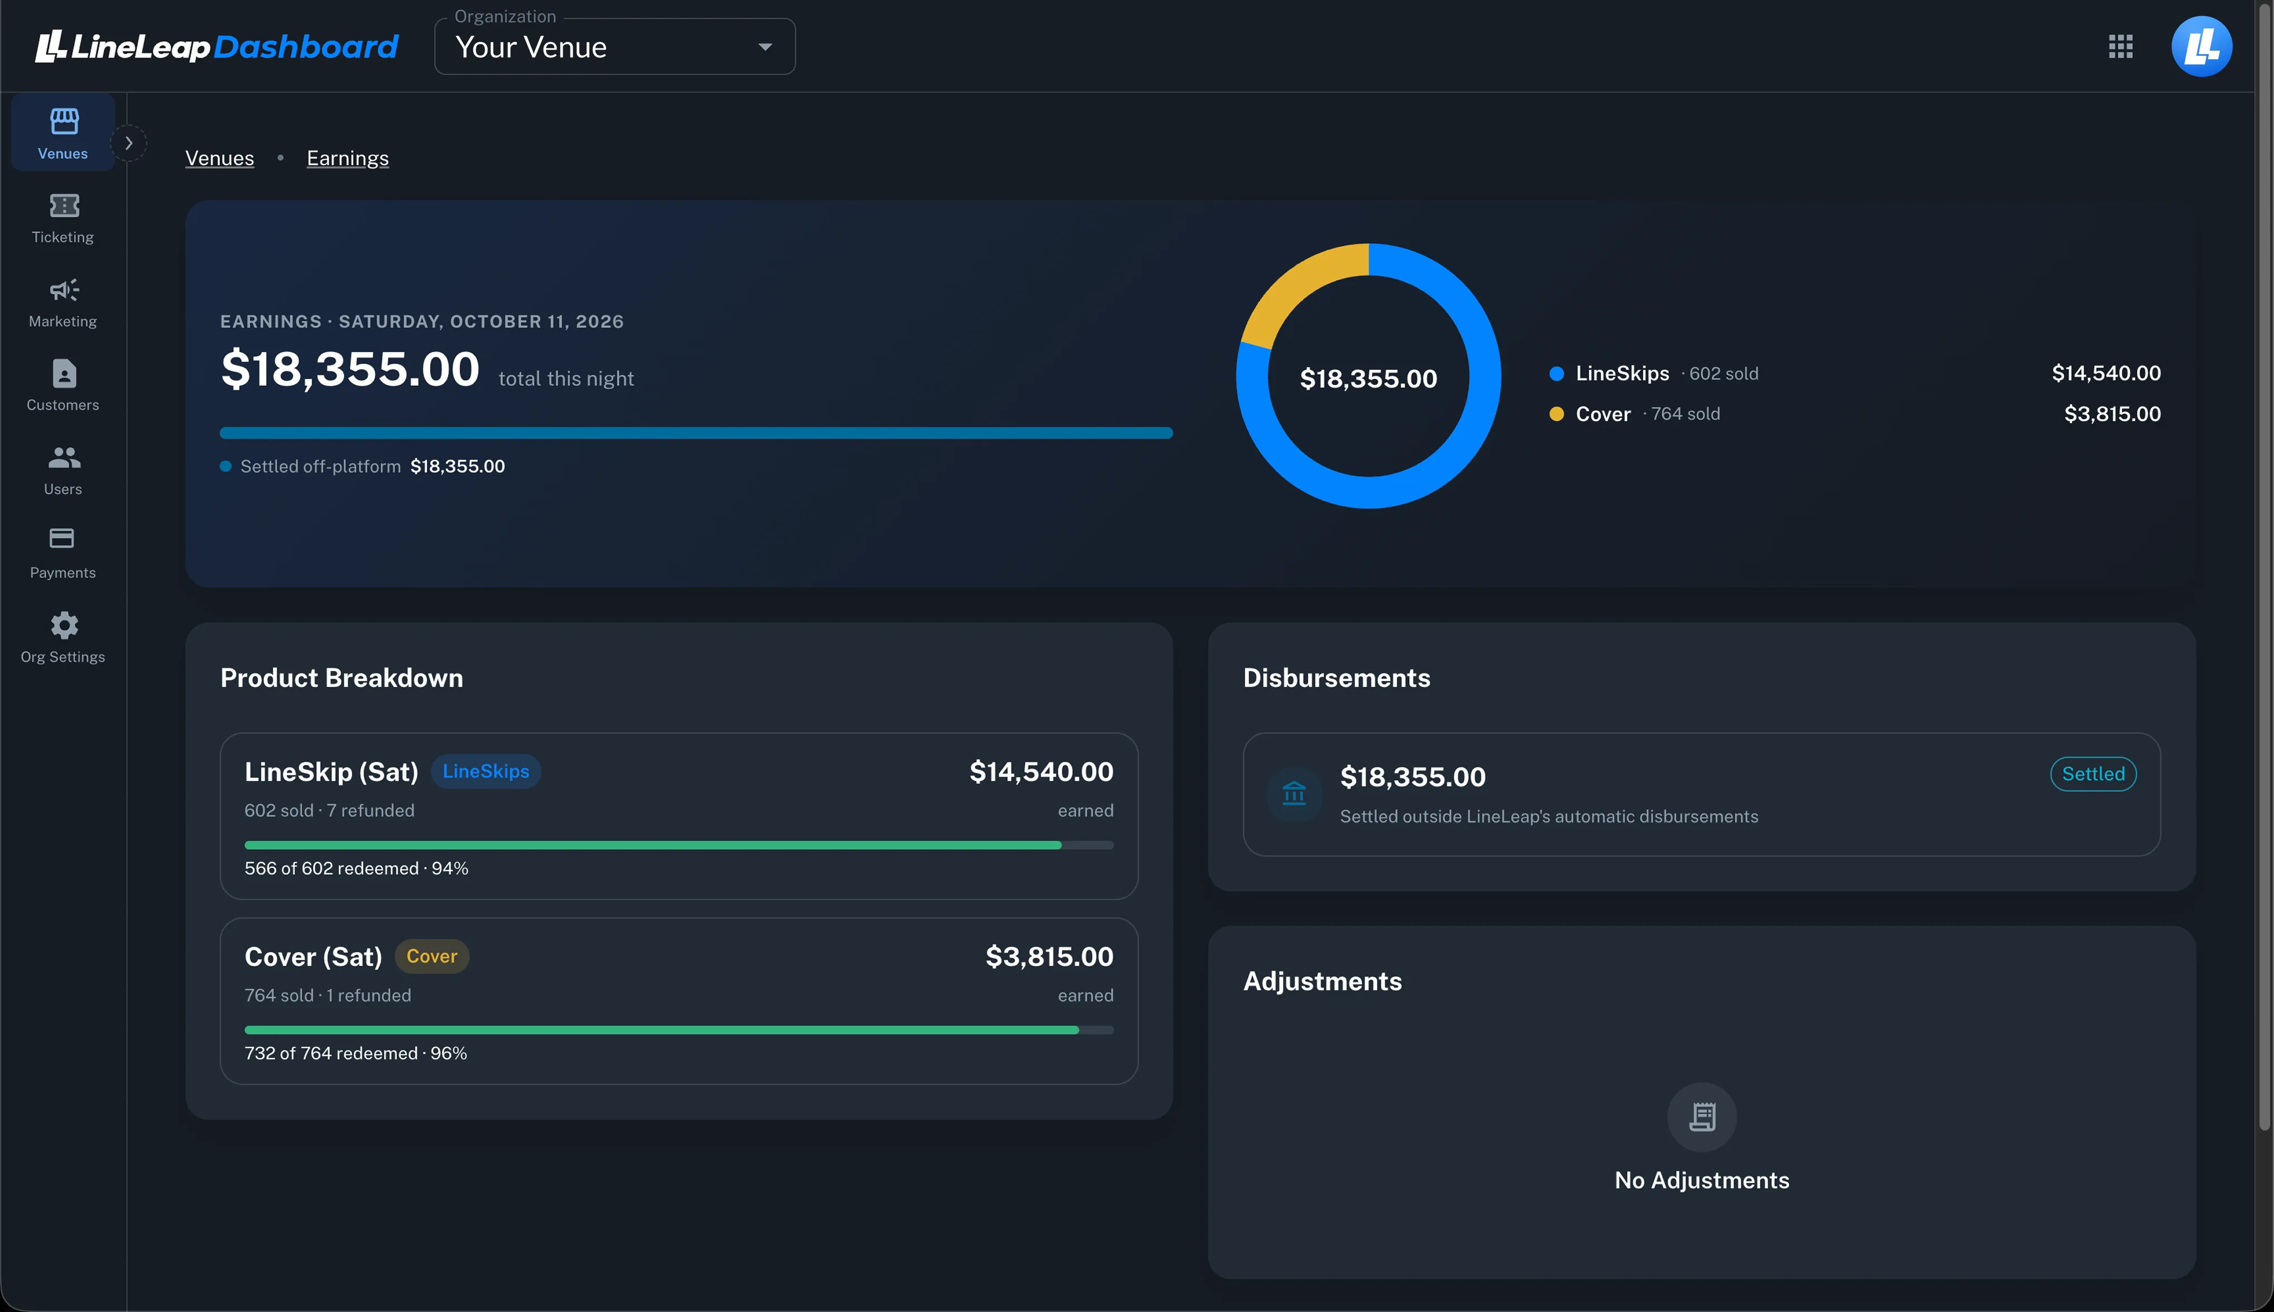Click '764 sold · 1 refunded' text
The height and width of the screenshot is (1312, 2274).
[327, 996]
